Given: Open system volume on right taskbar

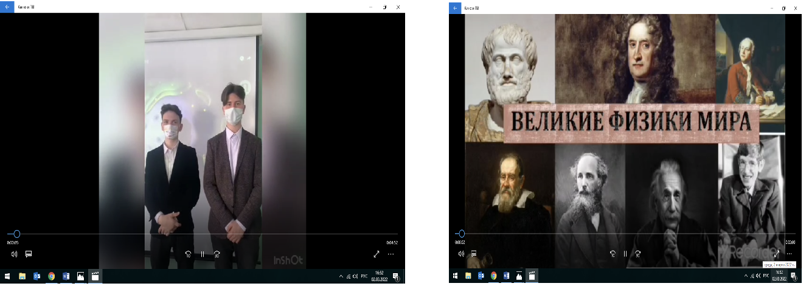Looking at the screenshot, I should point(757,276).
